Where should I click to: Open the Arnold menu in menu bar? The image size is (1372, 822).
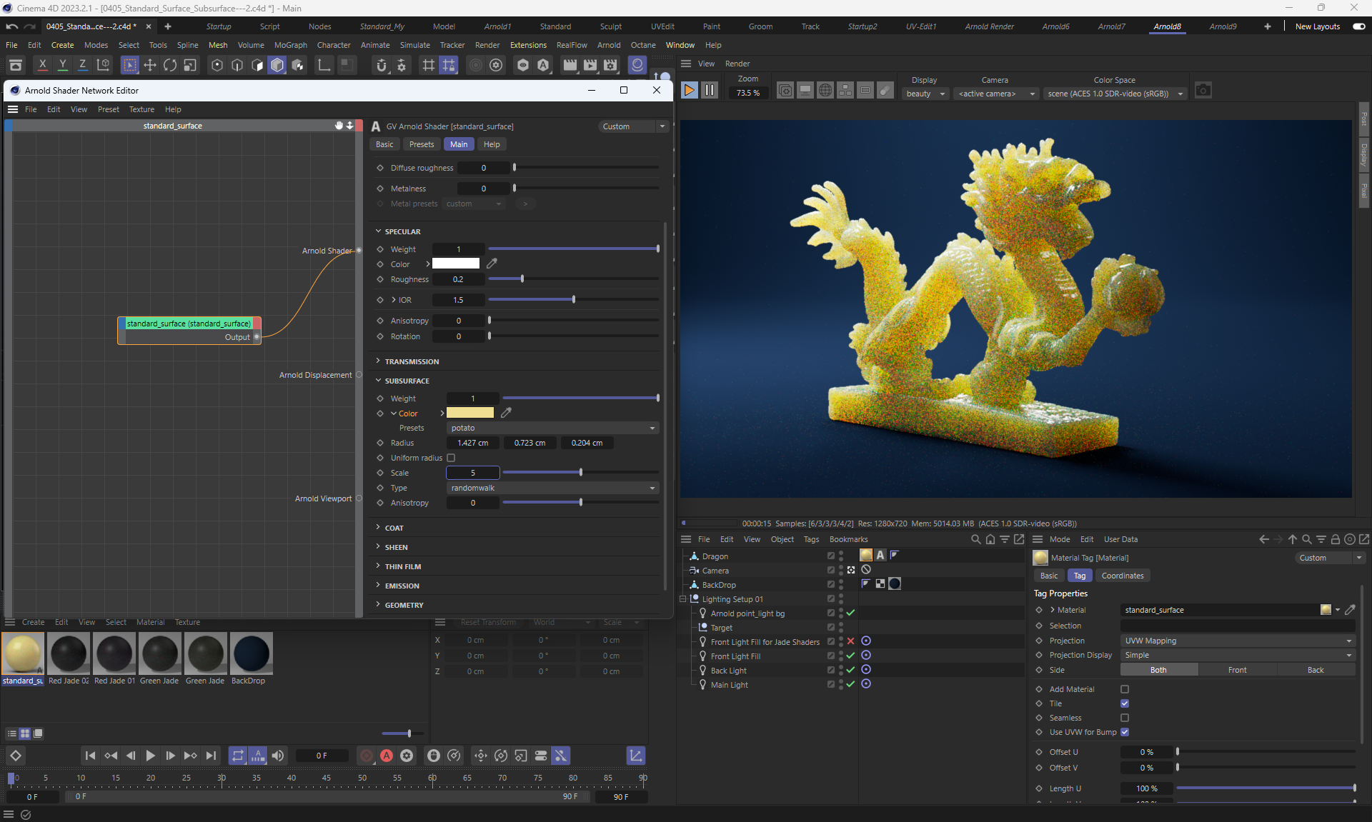click(x=608, y=45)
